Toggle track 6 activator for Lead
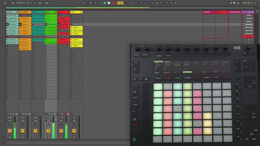The height and width of the screenshot is (146, 260). [x=74, y=131]
